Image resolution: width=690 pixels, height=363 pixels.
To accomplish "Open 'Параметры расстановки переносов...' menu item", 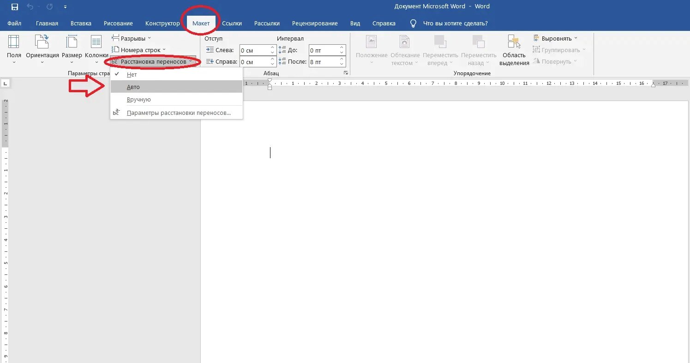I will coord(176,113).
